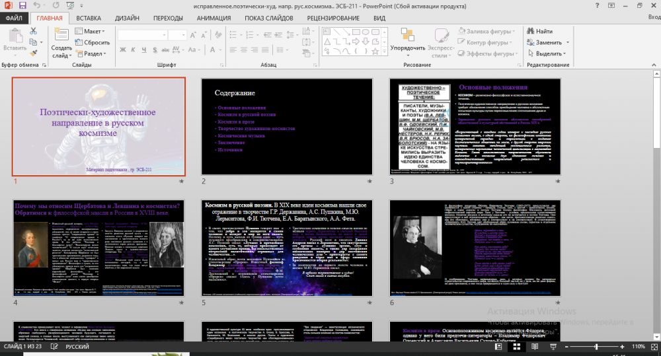This screenshot has width=661, height=356.
Task: Open the ВСТАВКА ribbon tab
Action: [x=89, y=18]
